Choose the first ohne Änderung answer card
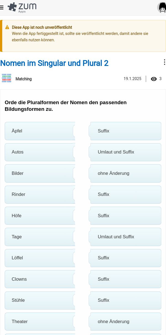Screen dimensions: 166x335 125,173
